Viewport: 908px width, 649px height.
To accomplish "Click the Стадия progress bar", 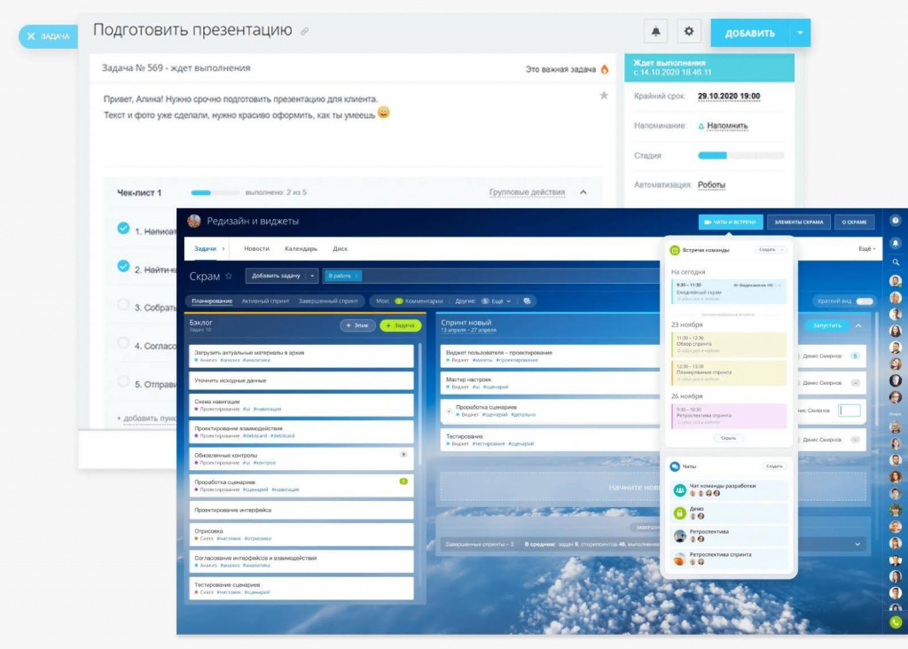I will pos(740,155).
